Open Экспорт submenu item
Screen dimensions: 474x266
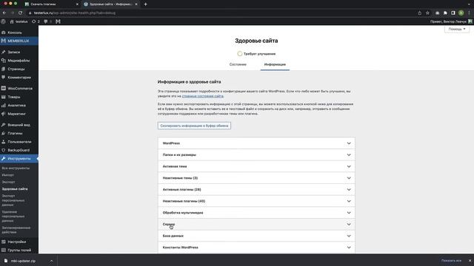[x=8, y=182]
